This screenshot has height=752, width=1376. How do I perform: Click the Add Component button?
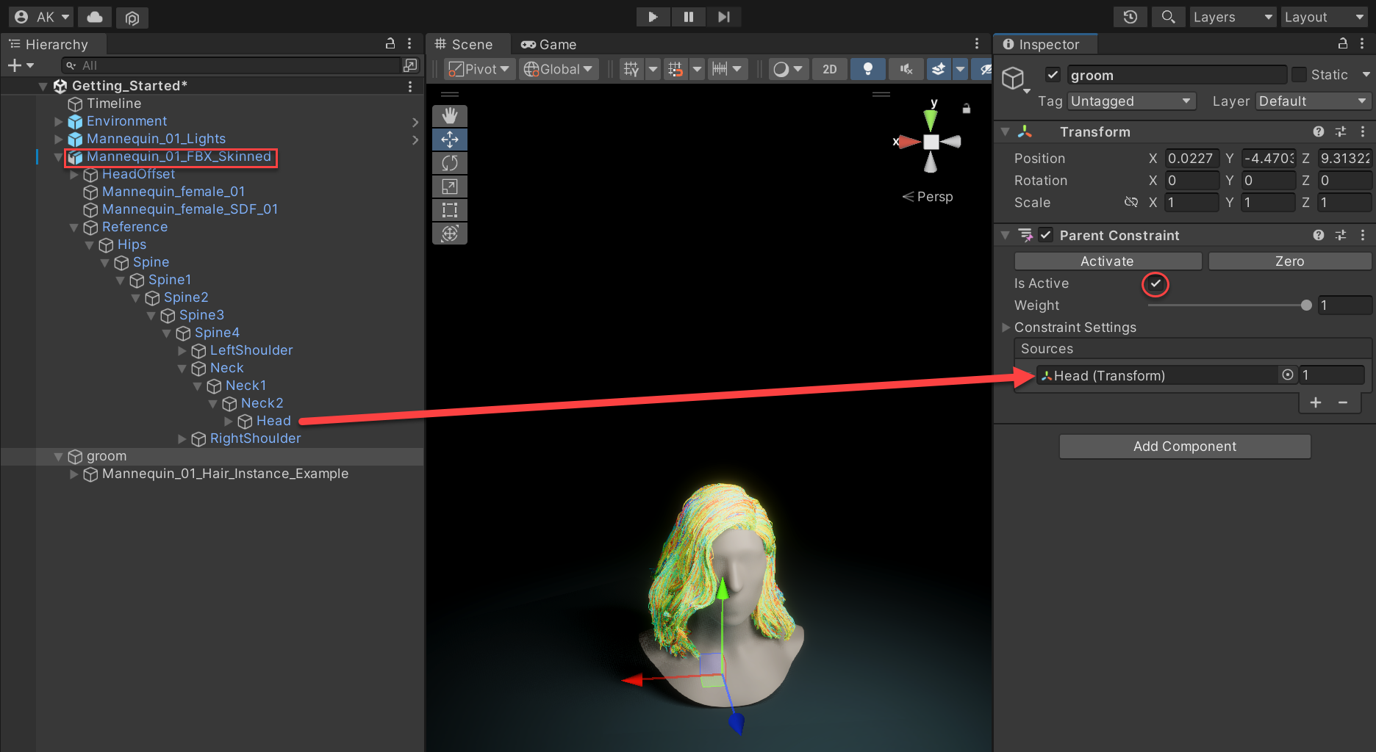pyautogui.click(x=1184, y=446)
